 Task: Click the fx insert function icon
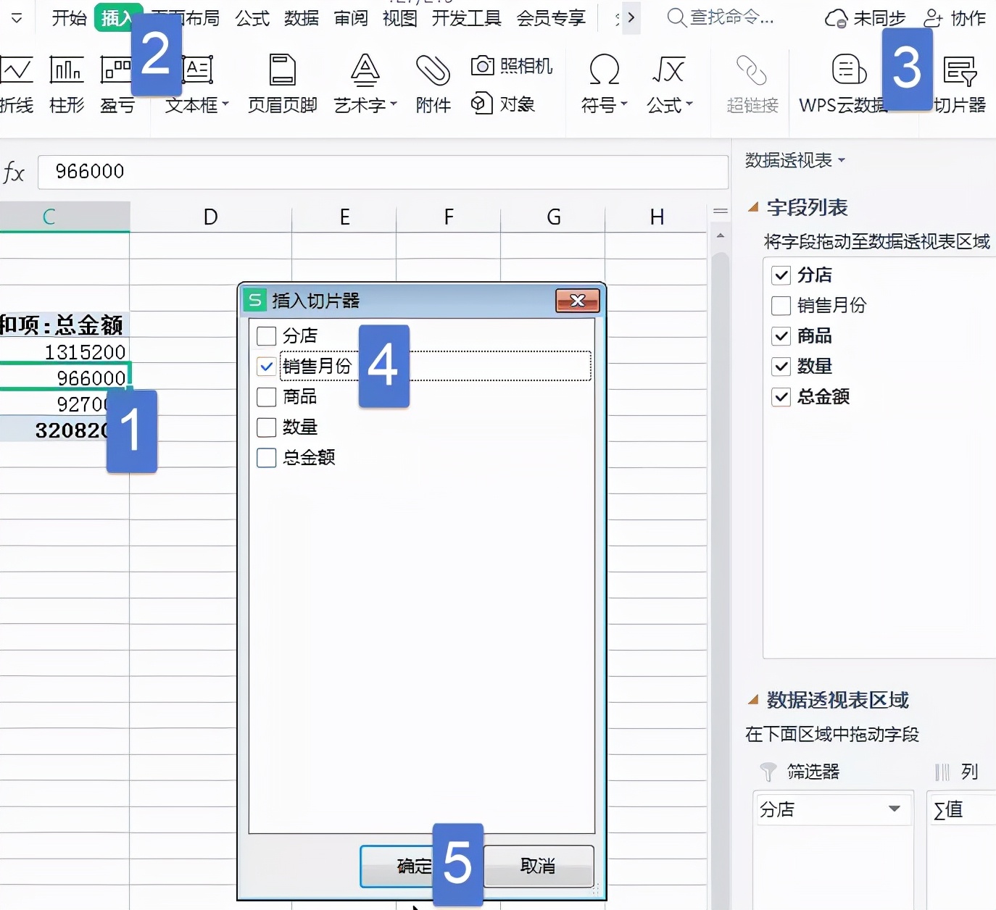pos(14,172)
